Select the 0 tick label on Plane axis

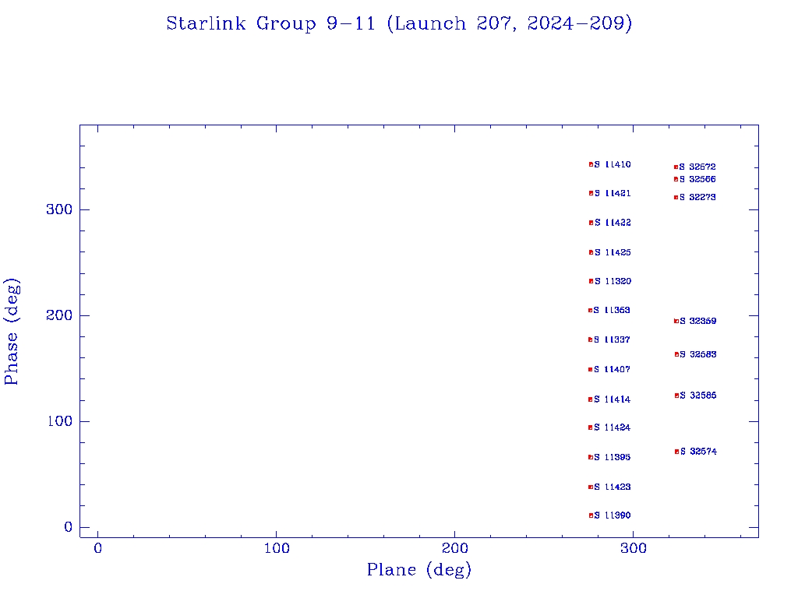(x=97, y=549)
